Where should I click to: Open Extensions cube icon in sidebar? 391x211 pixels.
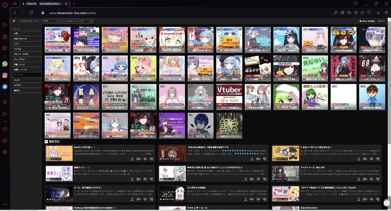click(5, 141)
